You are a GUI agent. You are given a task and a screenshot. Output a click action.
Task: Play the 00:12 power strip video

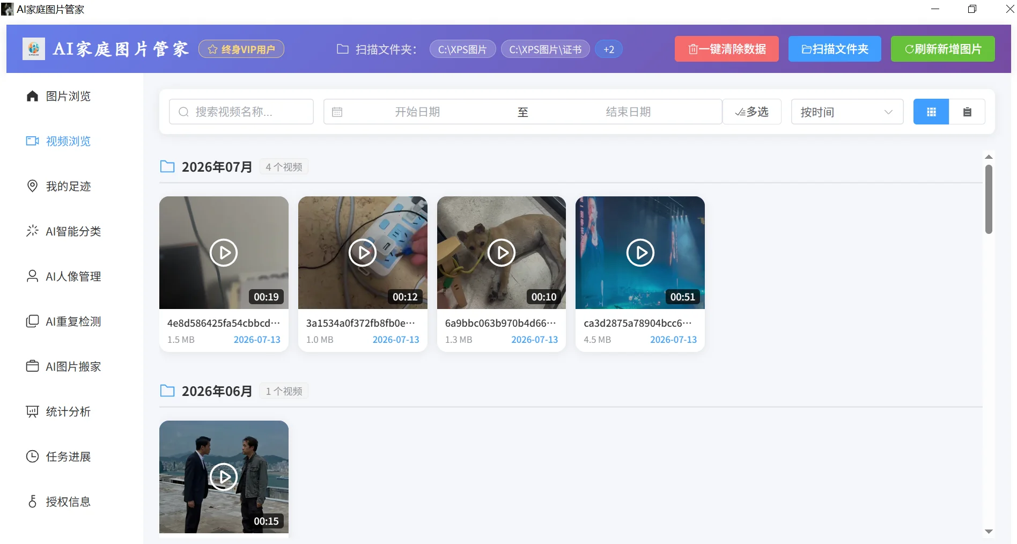tap(363, 253)
